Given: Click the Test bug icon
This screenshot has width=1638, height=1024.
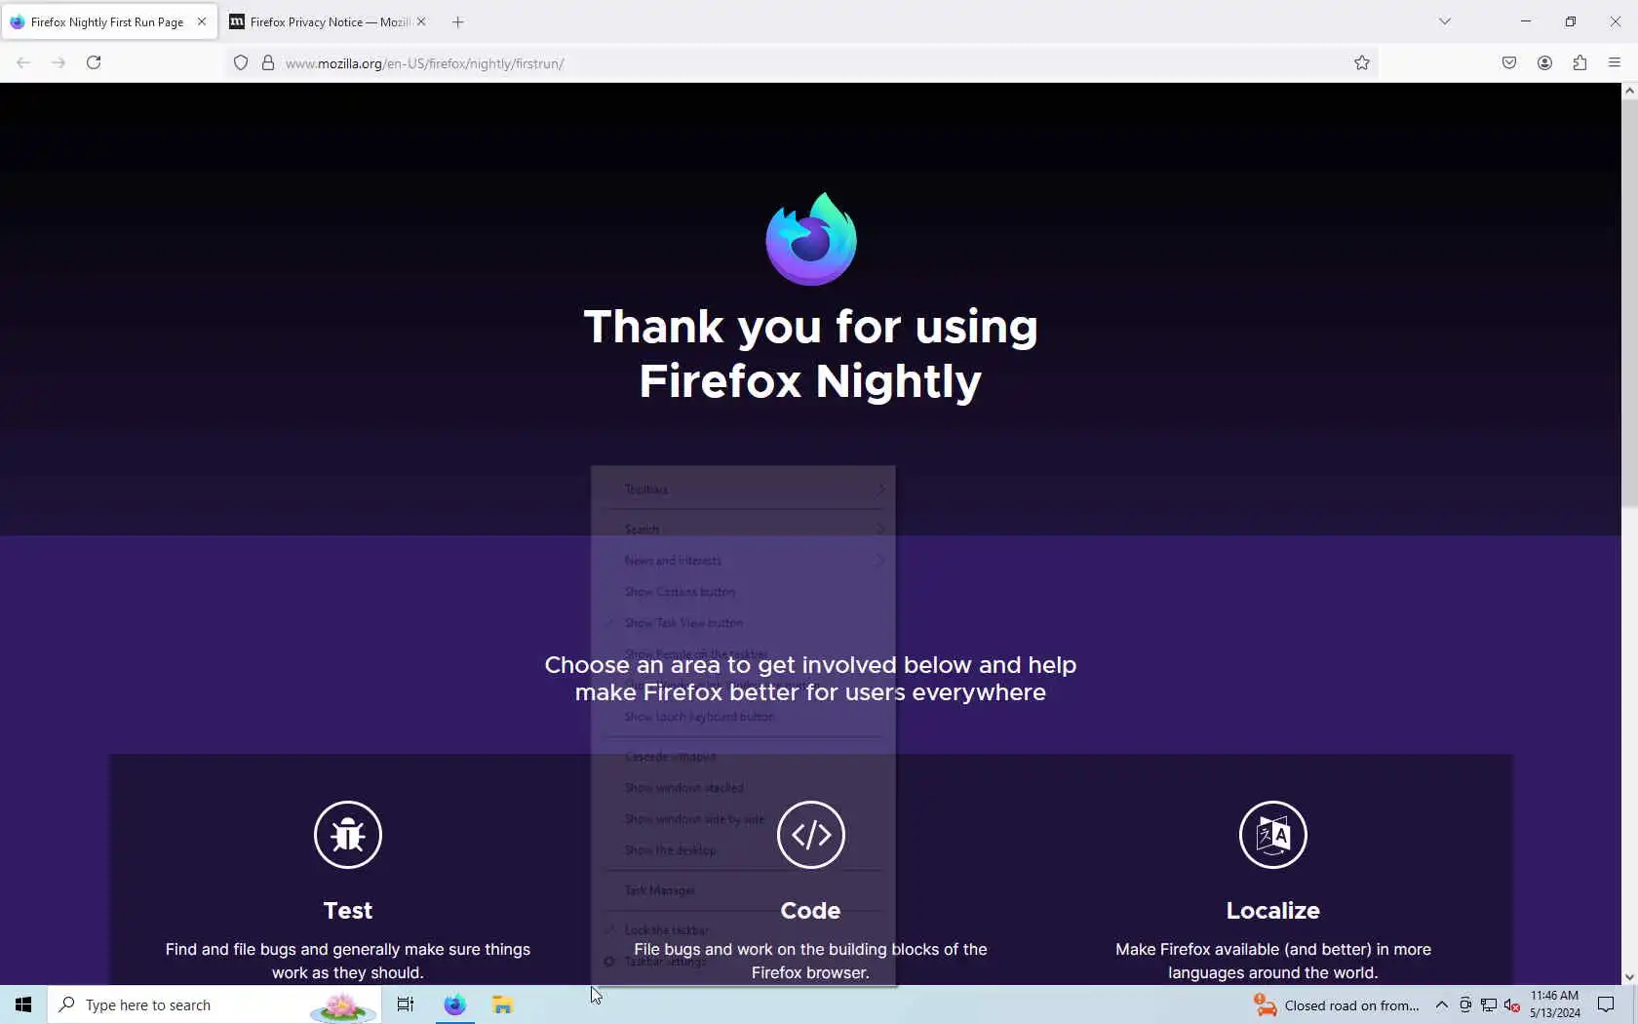Looking at the screenshot, I should [x=348, y=835].
